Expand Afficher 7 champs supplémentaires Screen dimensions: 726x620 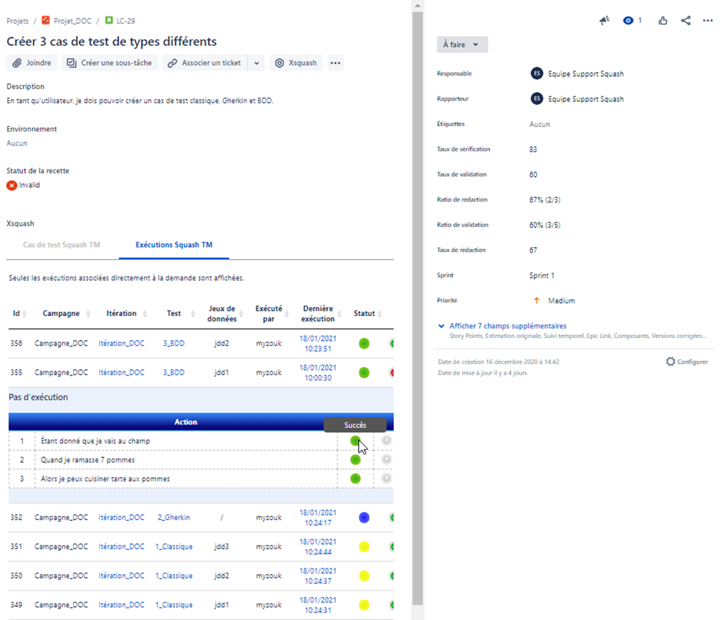[508, 326]
